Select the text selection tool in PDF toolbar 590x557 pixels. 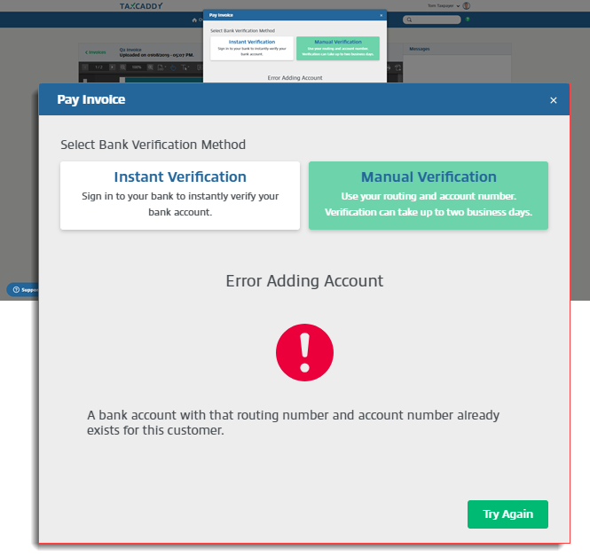185,67
